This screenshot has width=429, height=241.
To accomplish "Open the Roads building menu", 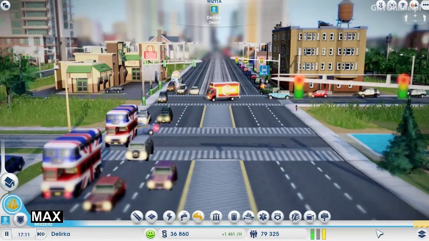I will (x=137, y=217).
